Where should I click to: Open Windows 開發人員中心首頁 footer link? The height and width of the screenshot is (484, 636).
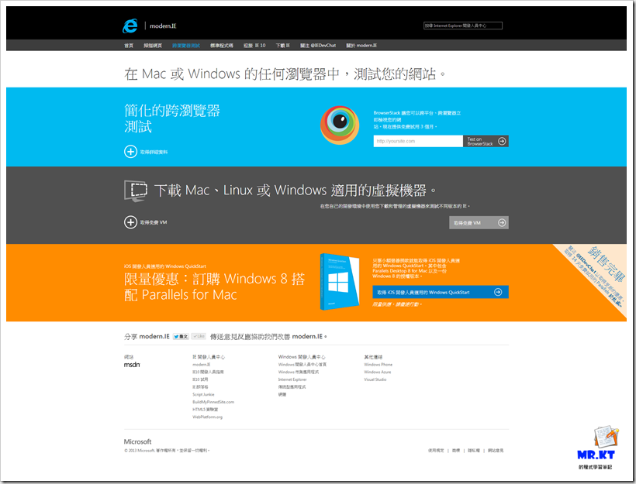click(x=302, y=365)
